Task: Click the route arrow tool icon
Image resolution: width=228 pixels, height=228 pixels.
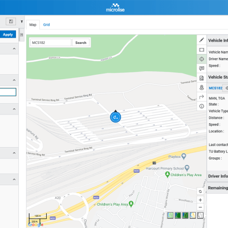Action: [x=202, y=97]
